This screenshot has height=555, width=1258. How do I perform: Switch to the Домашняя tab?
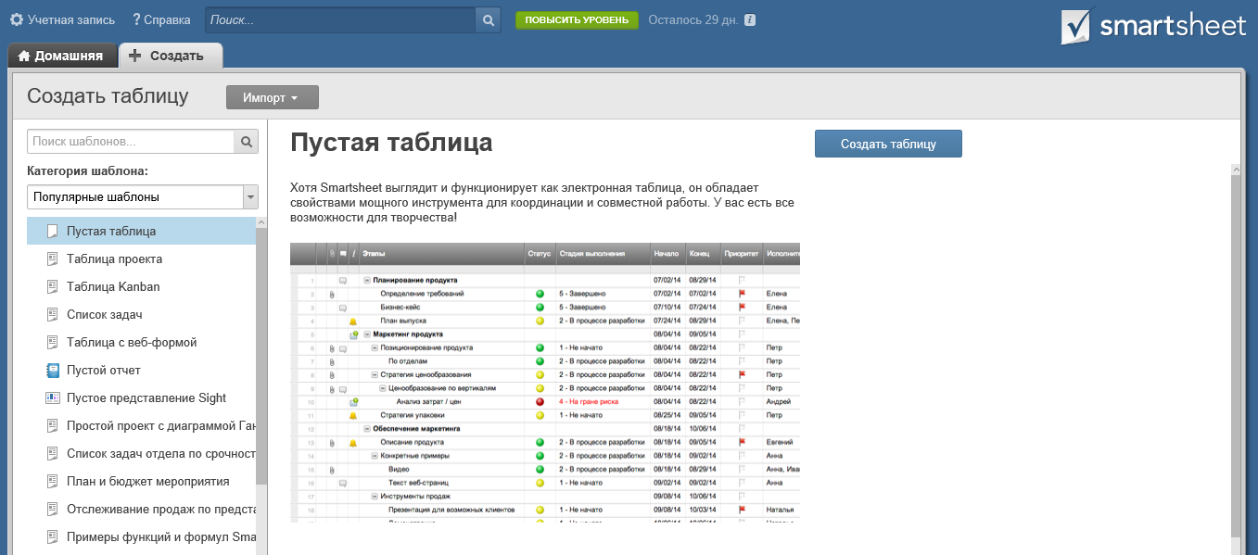[x=62, y=56]
